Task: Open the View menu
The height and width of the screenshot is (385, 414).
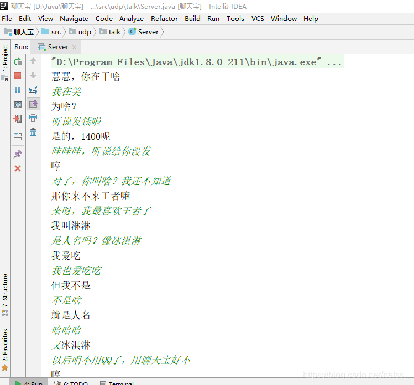Action: coord(45,19)
